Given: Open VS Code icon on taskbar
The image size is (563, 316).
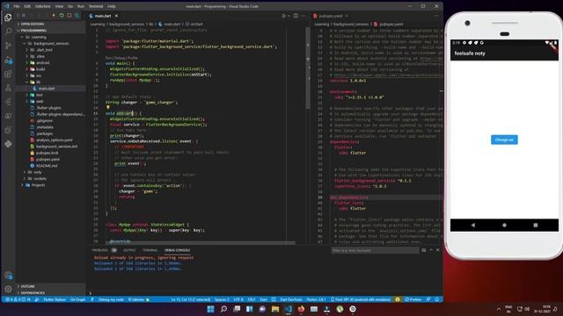Looking at the screenshot, I should 289,309.
